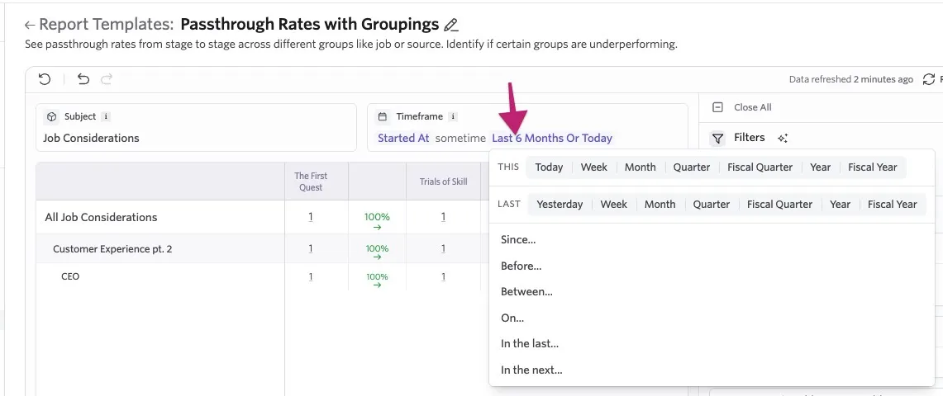Select LAST Quarter timeframe
The image size is (943, 396).
712,205
